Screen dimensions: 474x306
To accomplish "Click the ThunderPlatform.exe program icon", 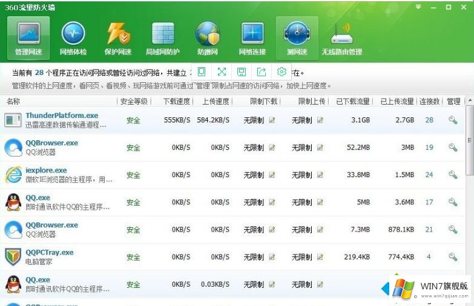I will [x=13, y=120].
